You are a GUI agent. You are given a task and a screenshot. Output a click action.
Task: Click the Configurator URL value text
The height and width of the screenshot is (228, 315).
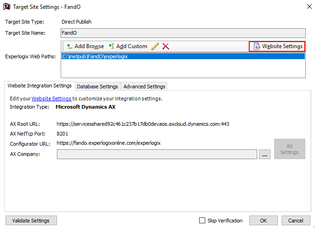point(108,143)
